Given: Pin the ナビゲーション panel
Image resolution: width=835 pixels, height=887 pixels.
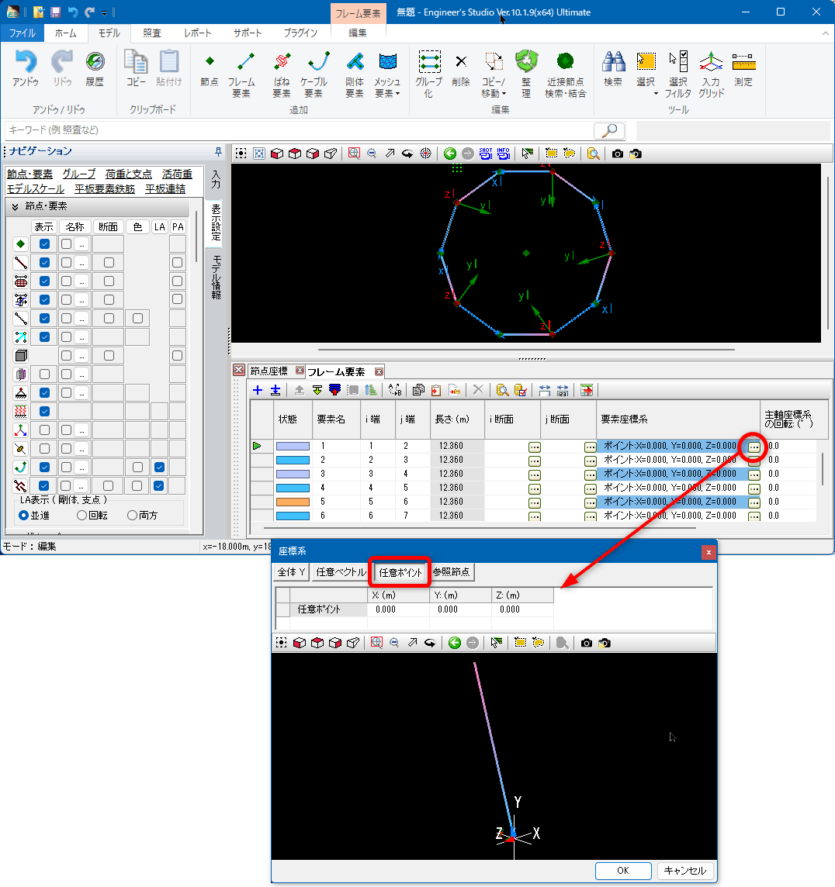Looking at the screenshot, I should (219, 151).
